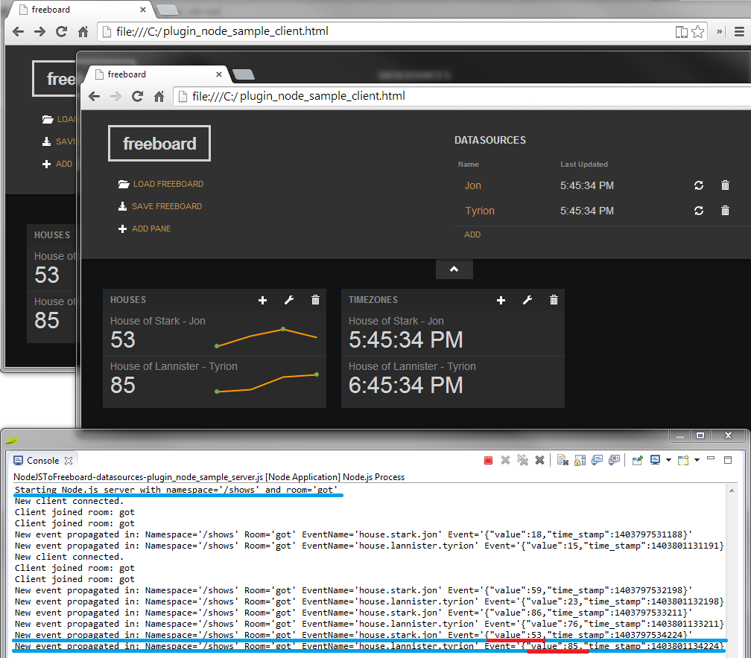The width and height of the screenshot is (751, 658).
Task: Click the double-X Remove All Terminated Launches icon
Action: (522, 460)
